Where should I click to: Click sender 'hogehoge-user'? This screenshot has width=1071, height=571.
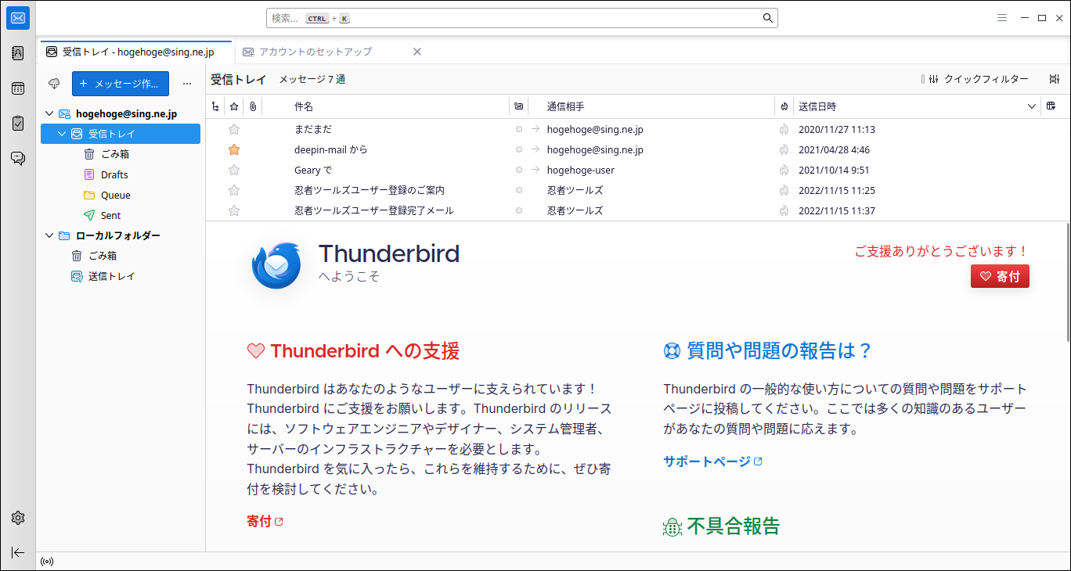click(581, 170)
